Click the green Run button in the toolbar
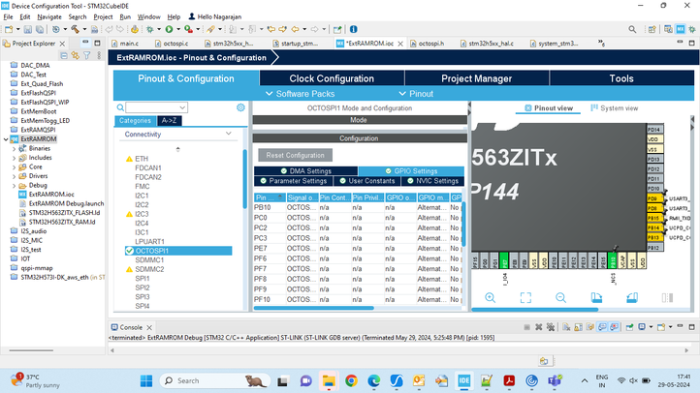700x393 pixels. pos(169,29)
